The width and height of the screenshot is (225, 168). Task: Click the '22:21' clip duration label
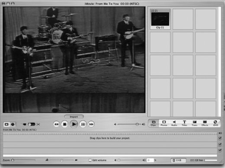tap(154, 11)
